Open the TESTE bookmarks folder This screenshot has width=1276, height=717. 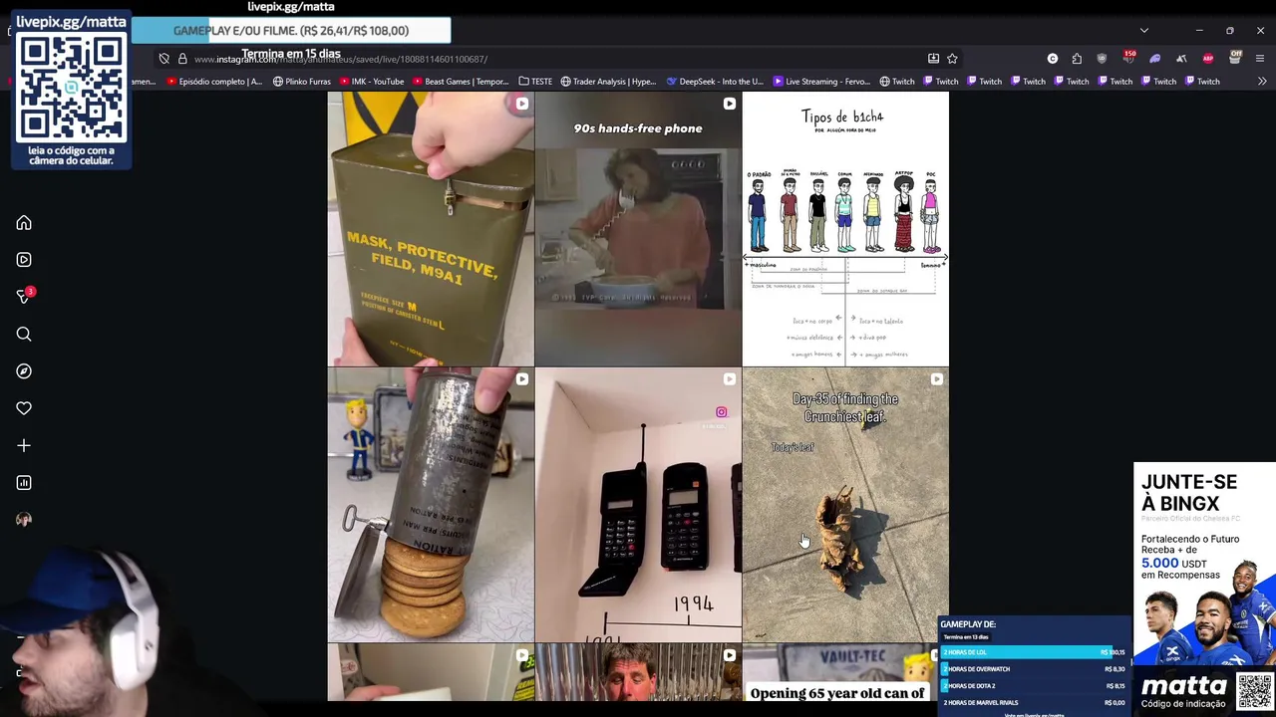coord(535,82)
